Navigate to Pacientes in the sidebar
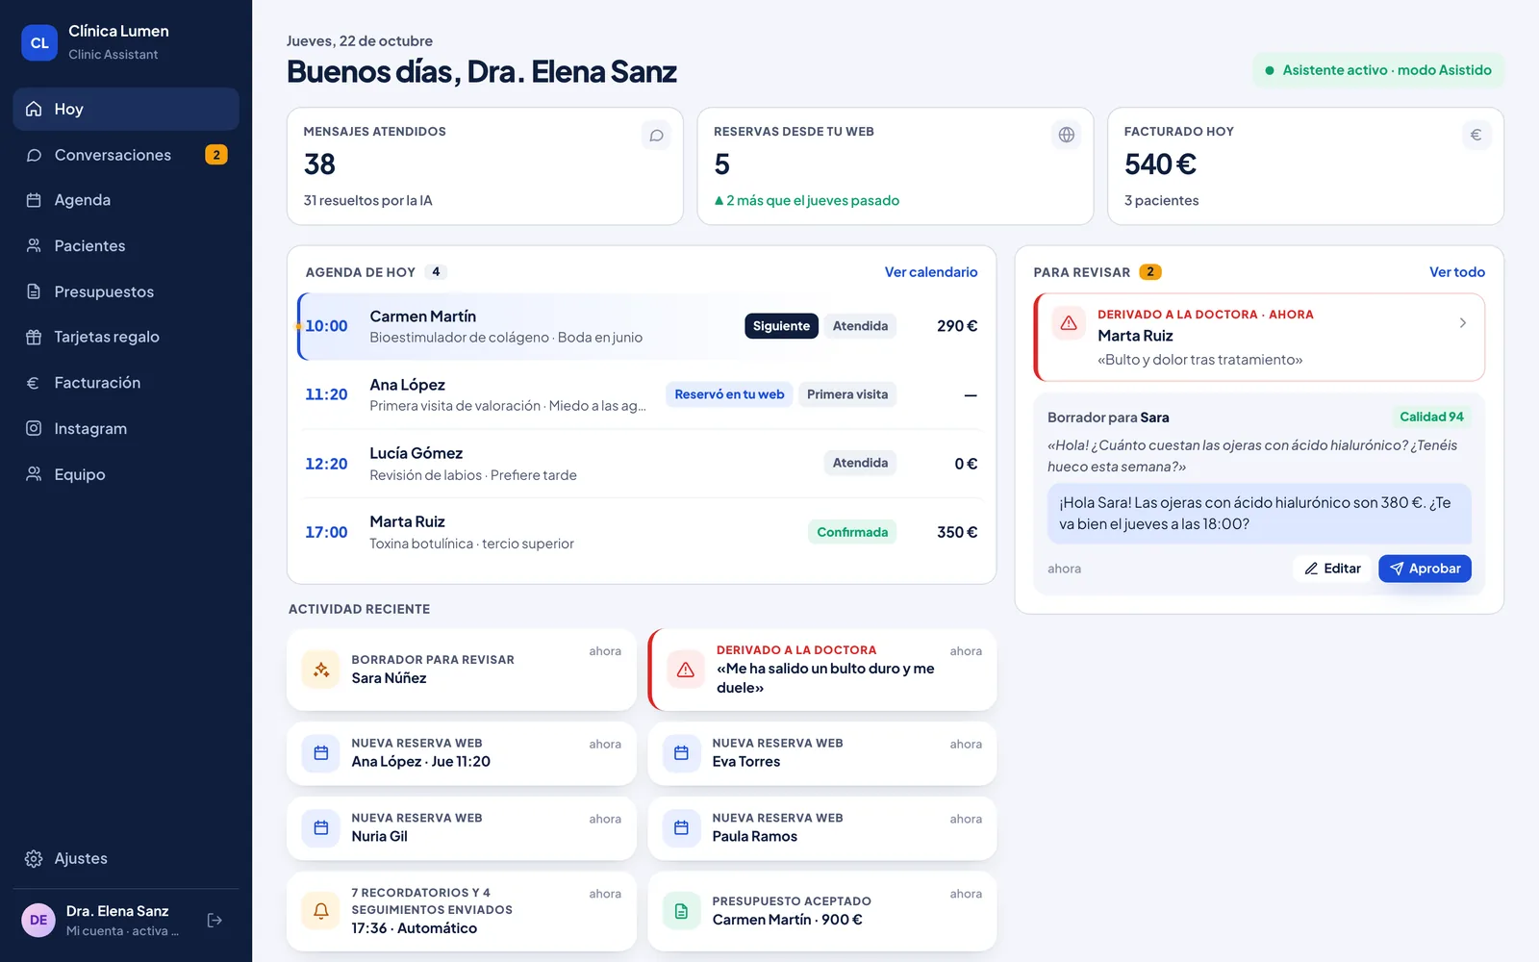The height and width of the screenshot is (962, 1539). [x=126, y=246]
